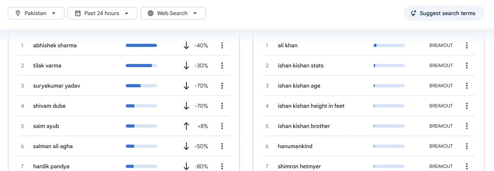This screenshot has width=494, height=171.
Task: Click the sparkle icon on Suggest search terms
Action: click(x=413, y=13)
